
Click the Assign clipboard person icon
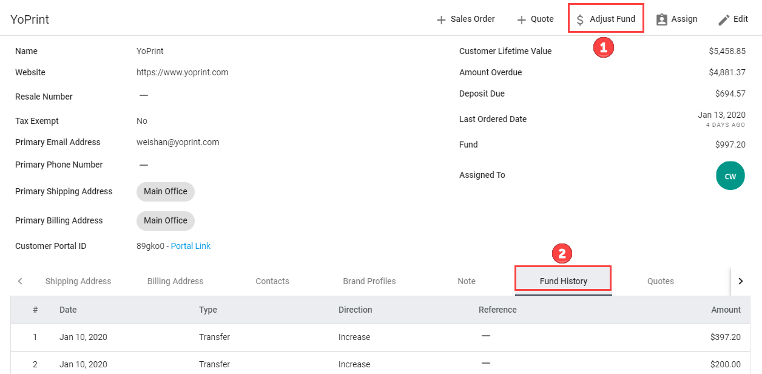pos(662,19)
